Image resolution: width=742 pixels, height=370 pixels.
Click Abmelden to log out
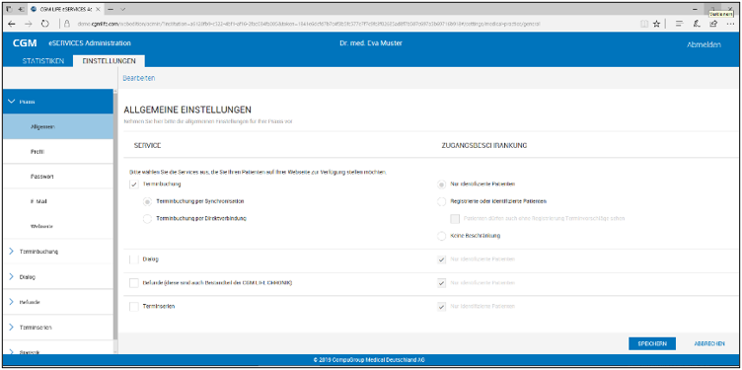tap(704, 45)
